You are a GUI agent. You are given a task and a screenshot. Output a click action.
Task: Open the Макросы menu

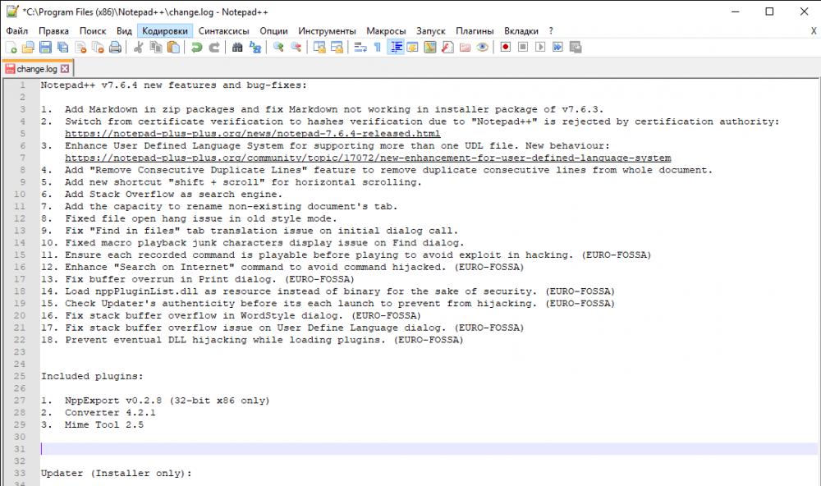[x=386, y=30]
